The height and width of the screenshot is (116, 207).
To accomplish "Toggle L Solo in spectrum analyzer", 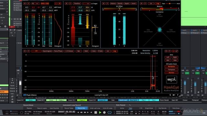I will tap(93, 51).
